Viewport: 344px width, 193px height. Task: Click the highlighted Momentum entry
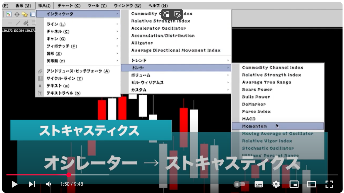pos(278,126)
